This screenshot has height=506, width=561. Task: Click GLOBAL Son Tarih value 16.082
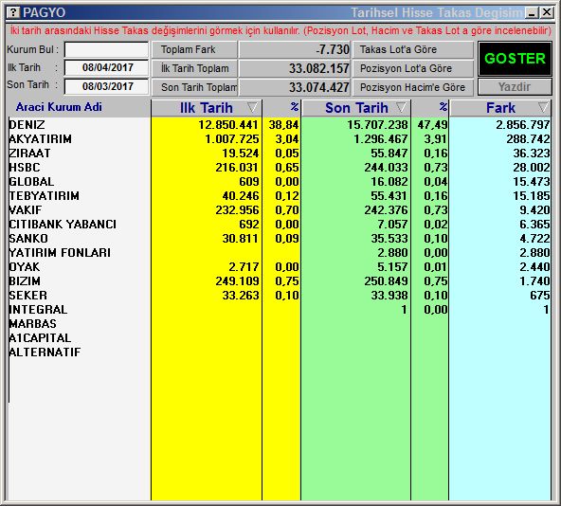click(389, 182)
